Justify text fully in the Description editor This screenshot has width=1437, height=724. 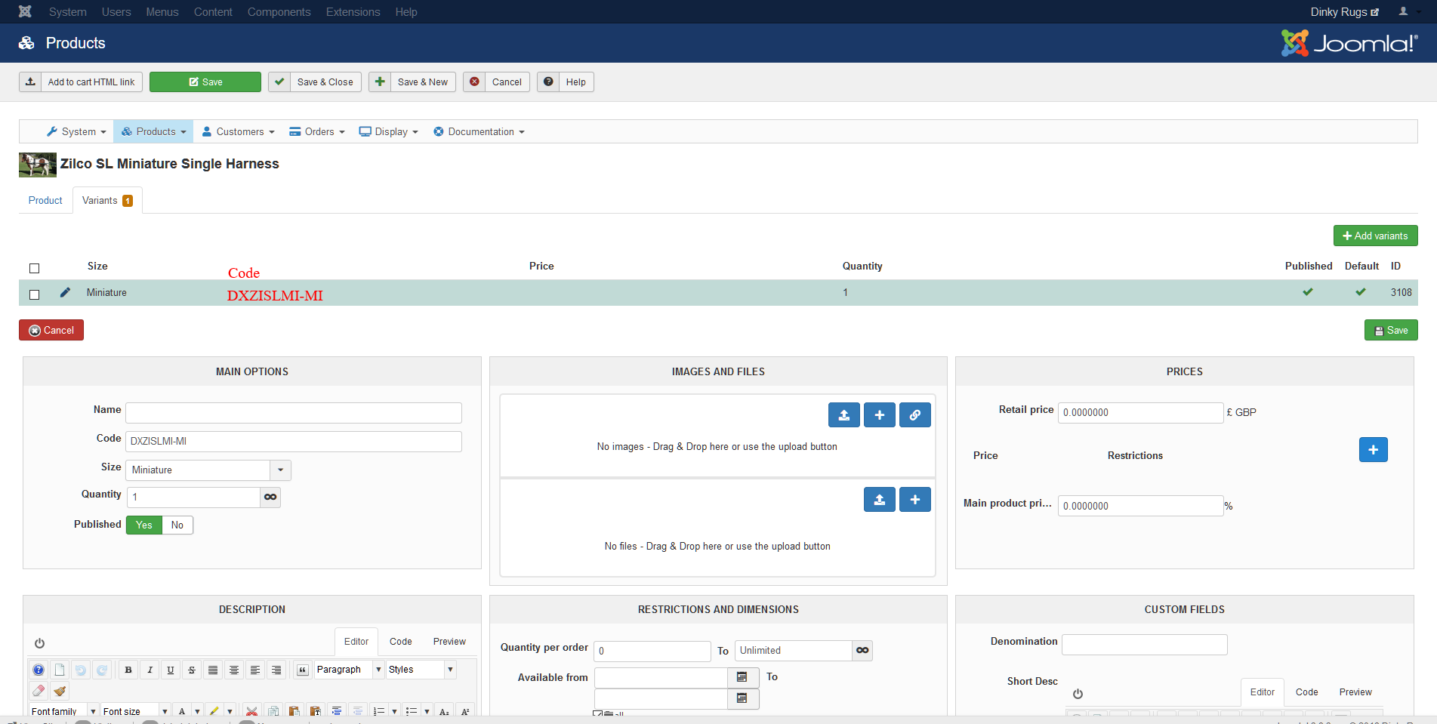coord(213,670)
